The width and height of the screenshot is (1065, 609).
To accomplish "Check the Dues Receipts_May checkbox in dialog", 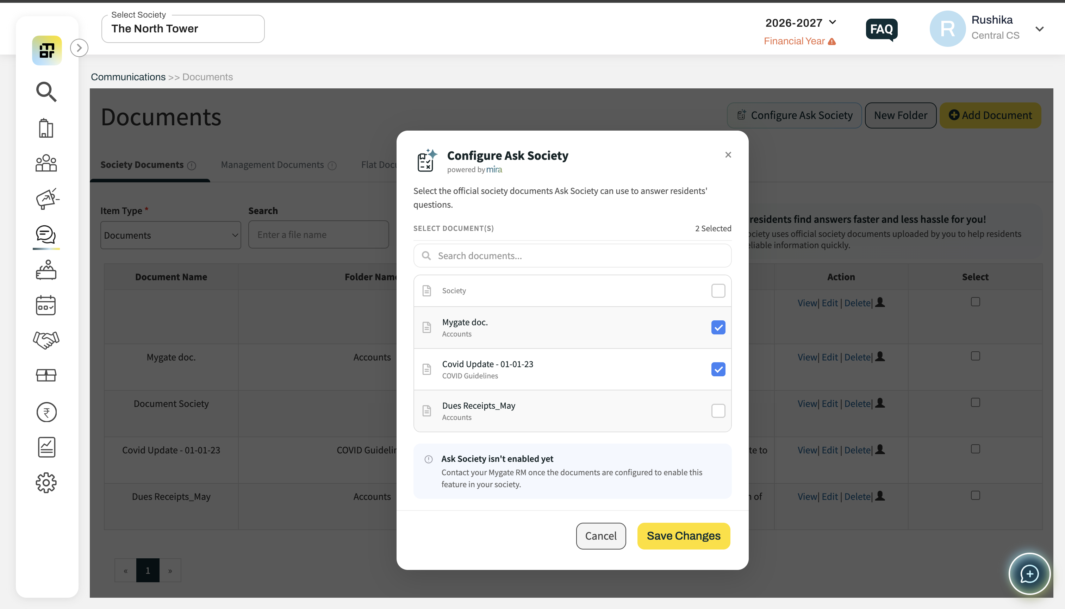I will click(718, 411).
